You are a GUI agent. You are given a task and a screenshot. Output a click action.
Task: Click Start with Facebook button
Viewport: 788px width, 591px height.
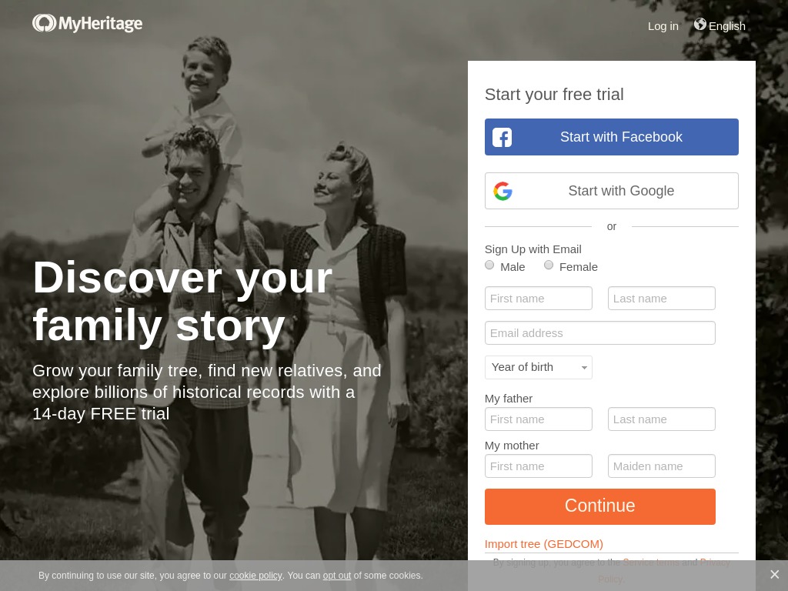tap(612, 137)
